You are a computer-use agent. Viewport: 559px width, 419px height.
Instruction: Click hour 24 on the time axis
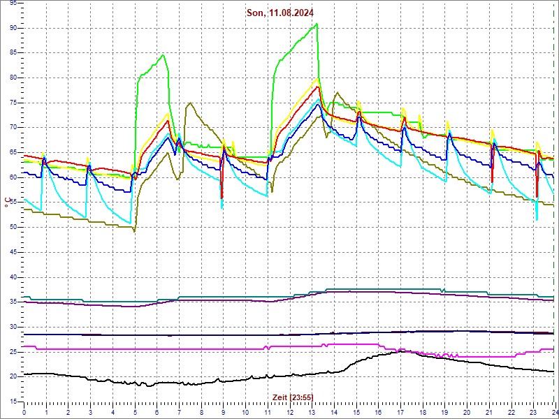555,411
